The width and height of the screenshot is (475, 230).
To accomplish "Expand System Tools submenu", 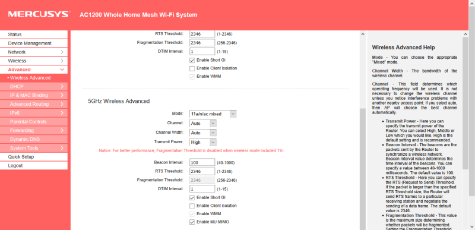I will (x=34, y=148).
